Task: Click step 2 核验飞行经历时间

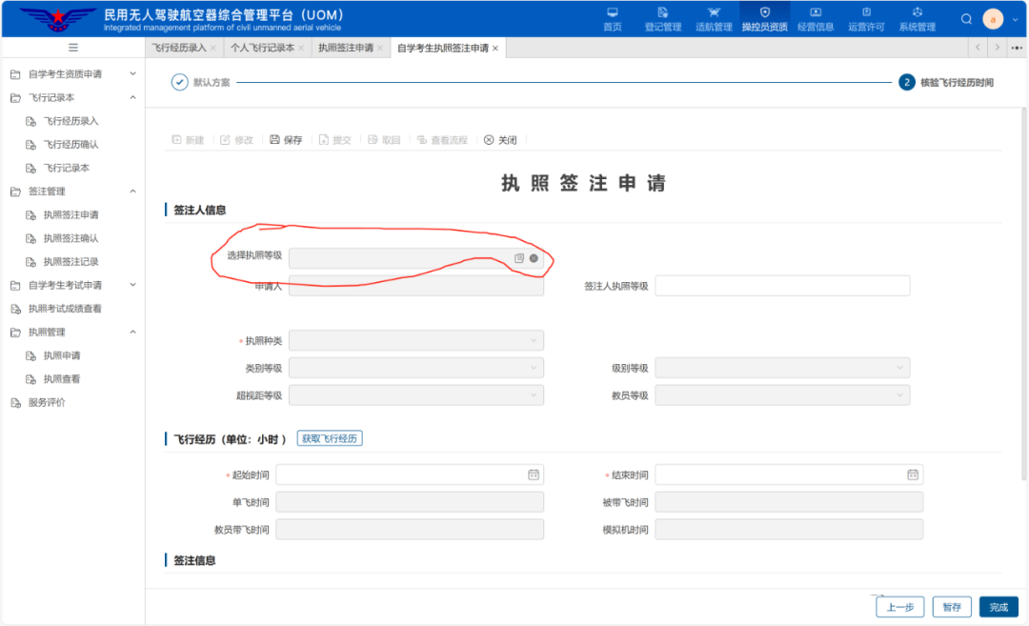Action: click(946, 82)
